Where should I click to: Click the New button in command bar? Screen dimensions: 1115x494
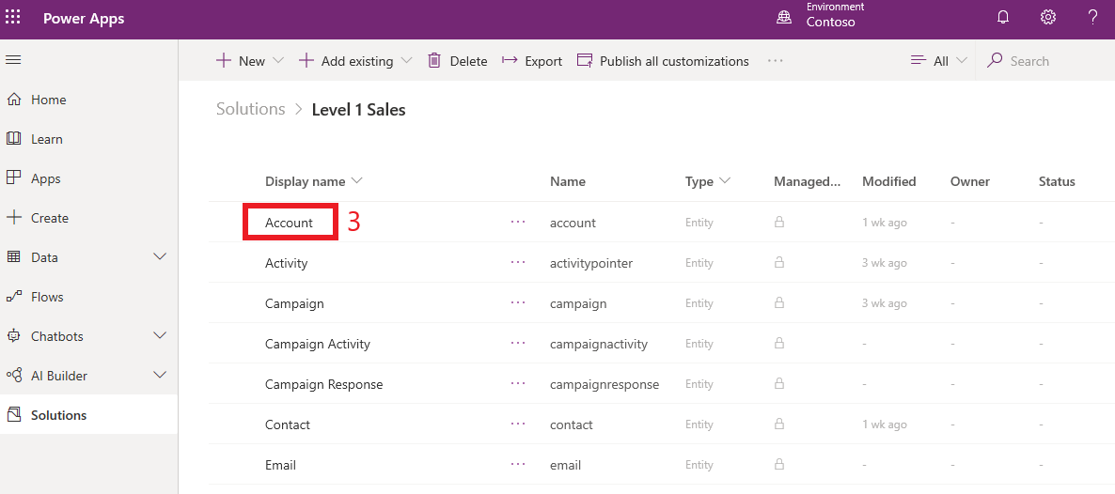[x=241, y=61]
